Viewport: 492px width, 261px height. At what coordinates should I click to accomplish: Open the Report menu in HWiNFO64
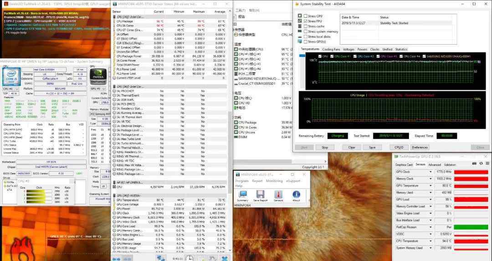coord(257,181)
